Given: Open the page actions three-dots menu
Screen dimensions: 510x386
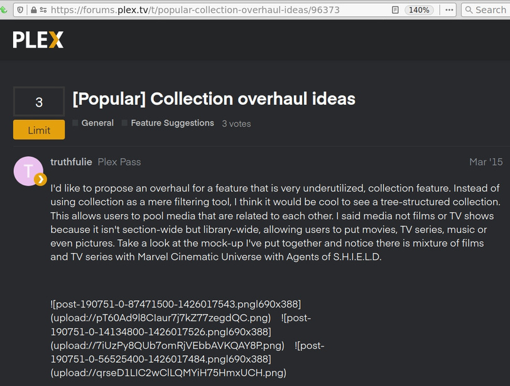Looking at the screenshot, I should (449, 10).
